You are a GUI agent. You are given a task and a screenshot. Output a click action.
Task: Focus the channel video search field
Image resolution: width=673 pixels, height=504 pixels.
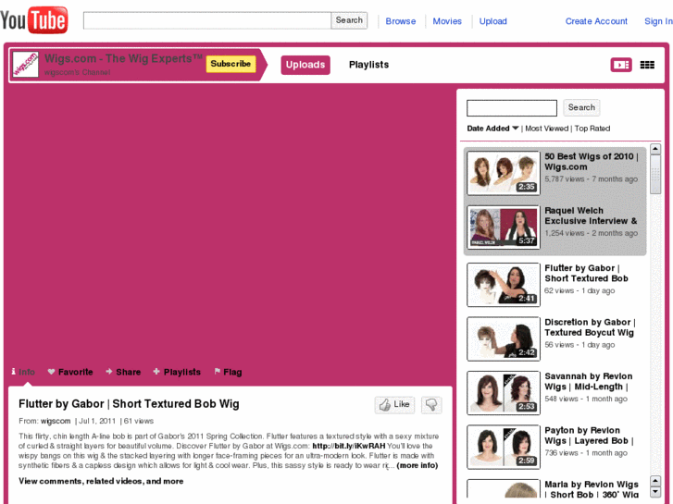(512, 107)
